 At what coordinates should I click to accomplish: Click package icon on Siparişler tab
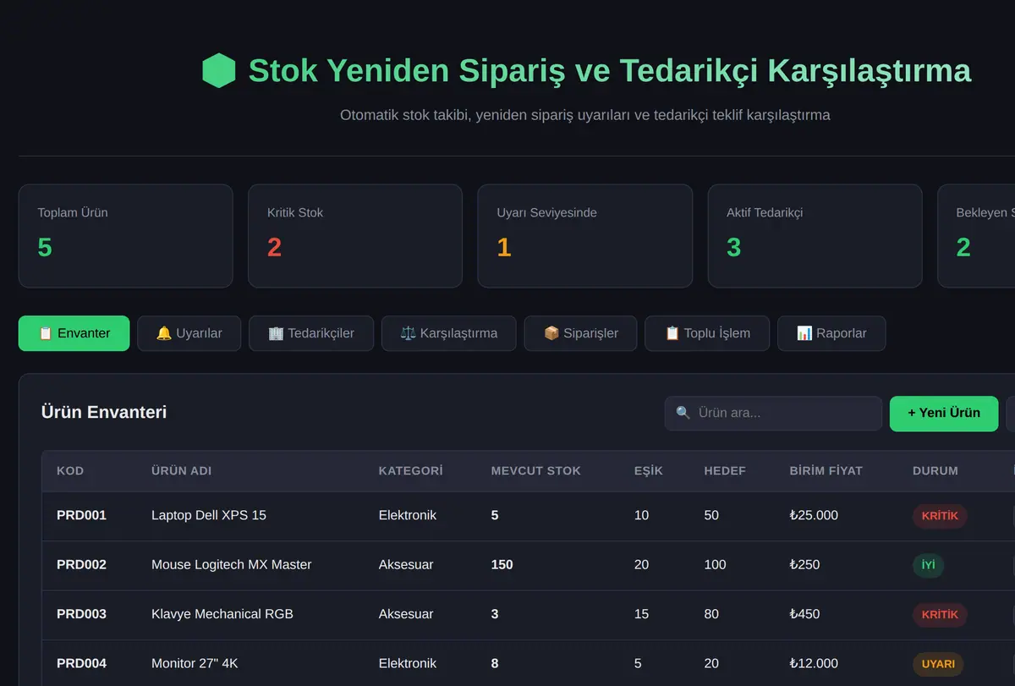click(551, 333)
